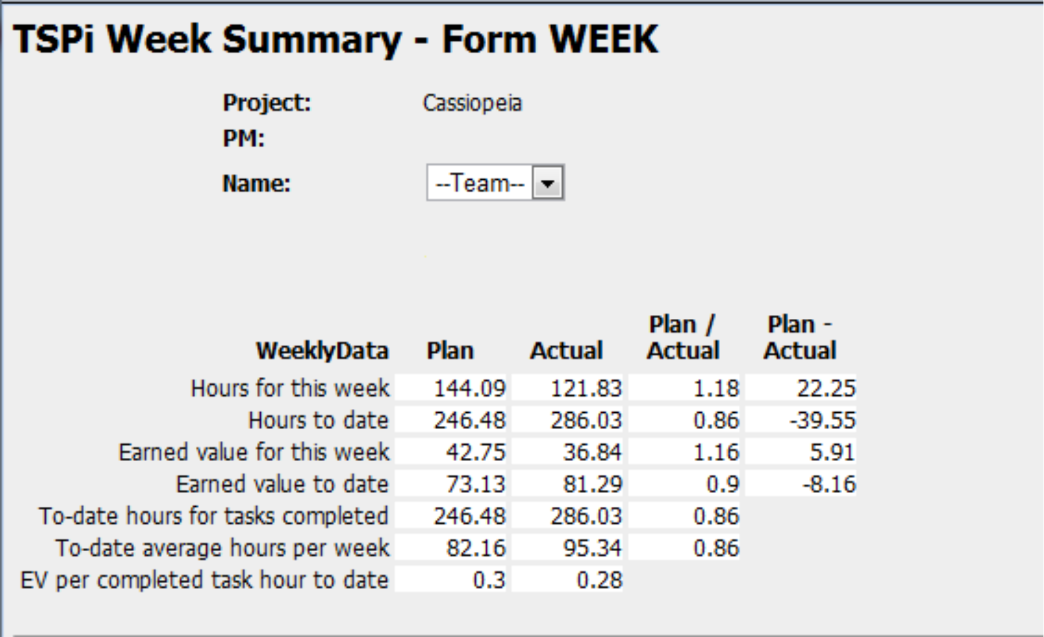This screenshot has height=637, width=1044.
Task: Click the 5.91 Plan - Actual cell
Action: pos(801,452)
